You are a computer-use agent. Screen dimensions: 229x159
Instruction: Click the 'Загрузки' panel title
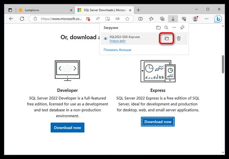tap(111, 28)
